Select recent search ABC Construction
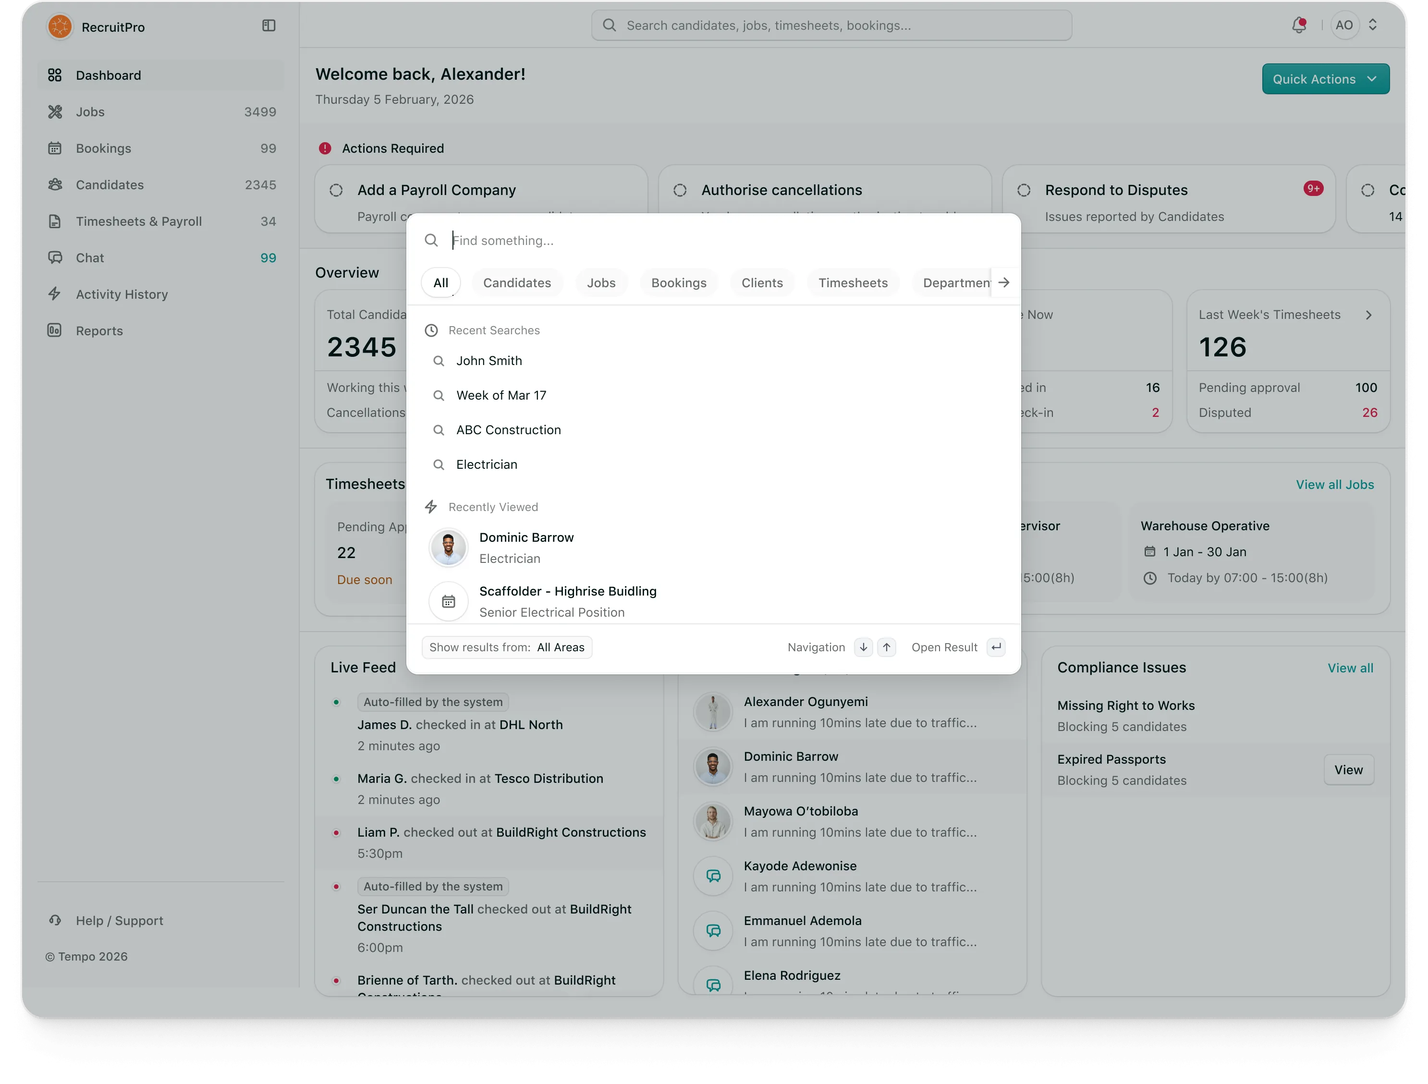This screenshot has width=1428, height=1084. point(713,430)
